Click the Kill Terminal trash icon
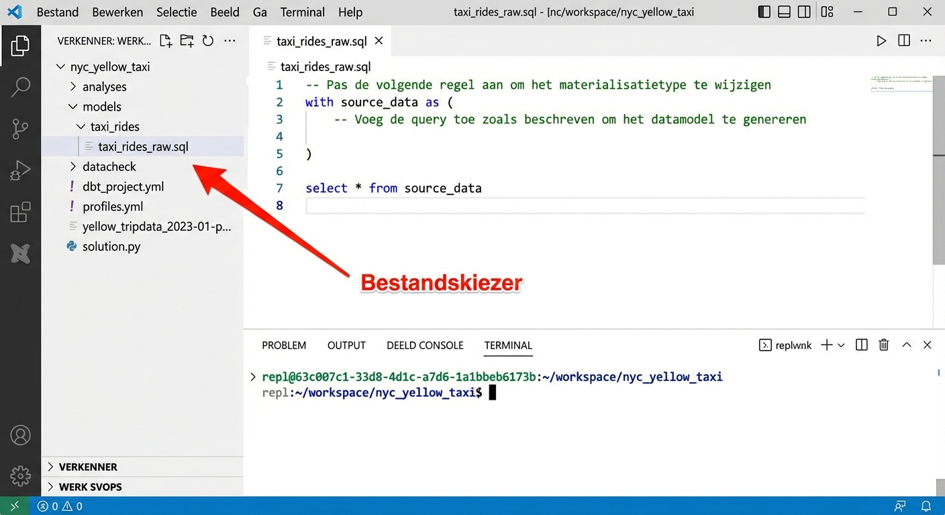This screenshot has width=945, height=515. click(883, 345)
